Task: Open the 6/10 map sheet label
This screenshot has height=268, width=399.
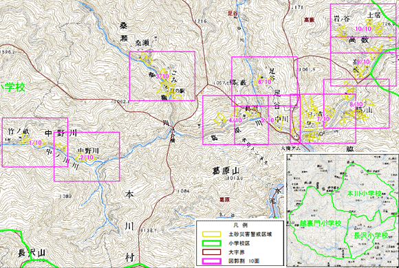Action: tap(264, 82)
